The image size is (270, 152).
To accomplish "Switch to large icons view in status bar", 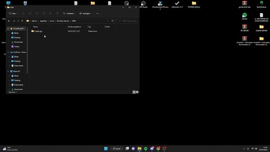I will [137, 92].
